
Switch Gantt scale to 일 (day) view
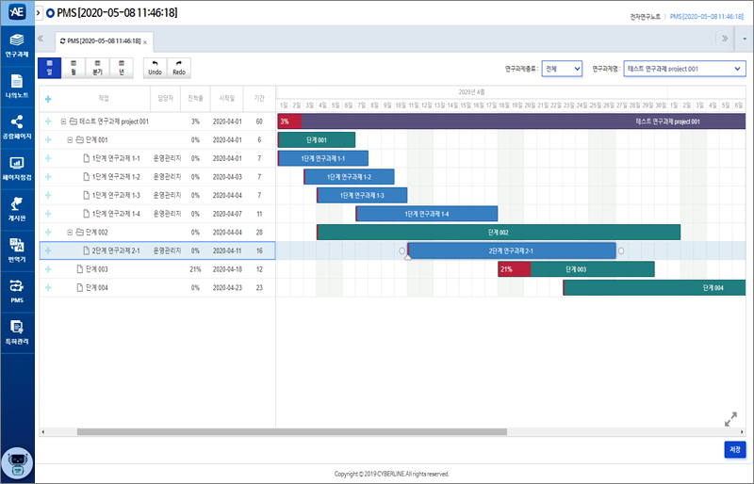coord(49,67)
